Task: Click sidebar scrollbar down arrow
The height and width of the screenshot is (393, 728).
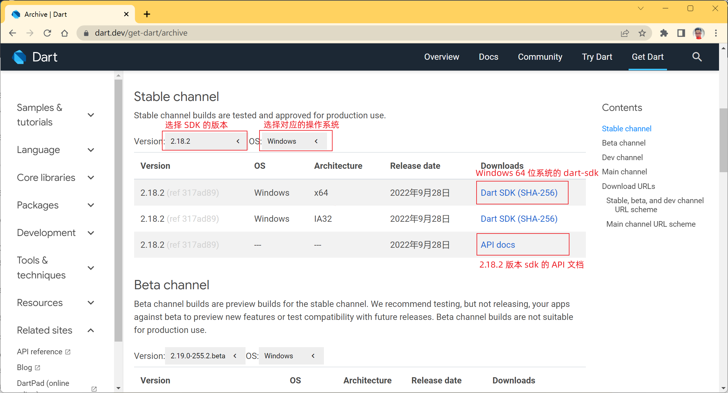Action: tap(118, 388)
